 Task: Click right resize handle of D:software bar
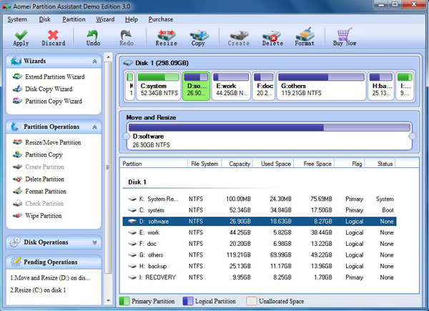point(412,136)
